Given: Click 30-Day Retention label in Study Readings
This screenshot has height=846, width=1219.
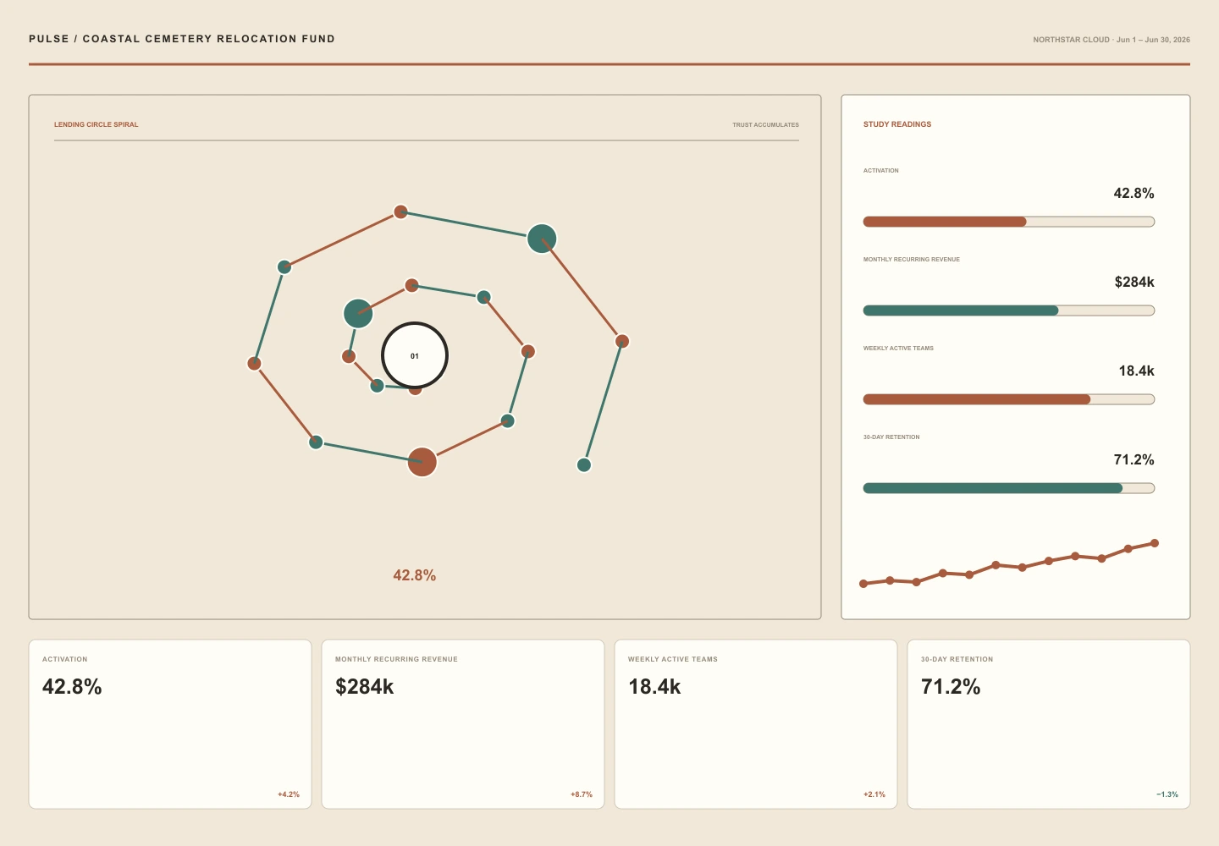Looking at the screenshot, I should [x=891, y=437].
